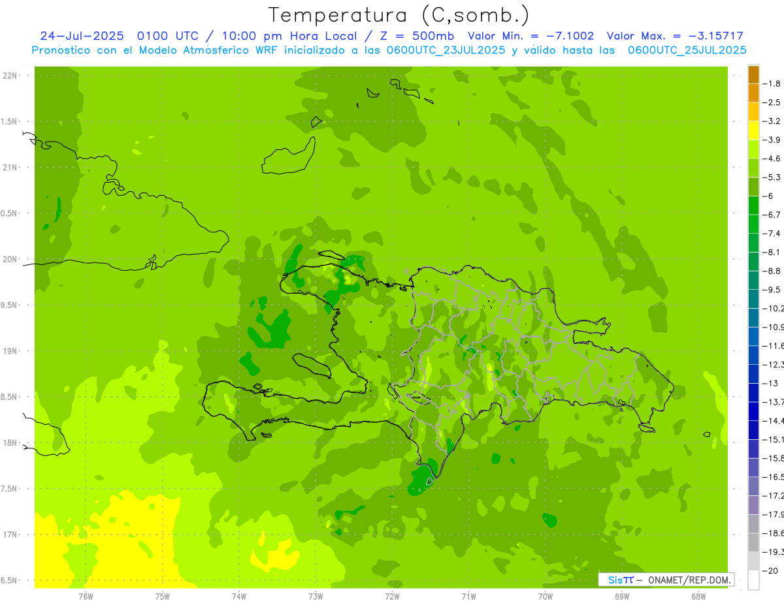Click the "-3.9" colorbar value
784x605 pixels.
click(x=772, y=140)
